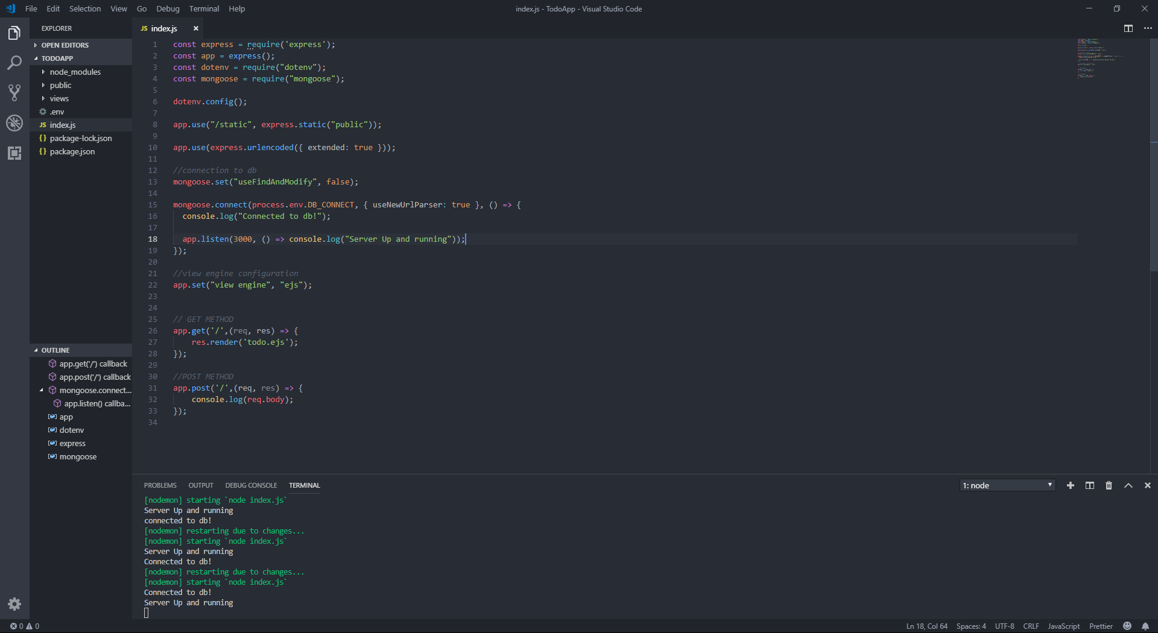The height and width of the screenshot is (633, 1158).
Task: Expand the views folder
Action: tap(81, 98)
